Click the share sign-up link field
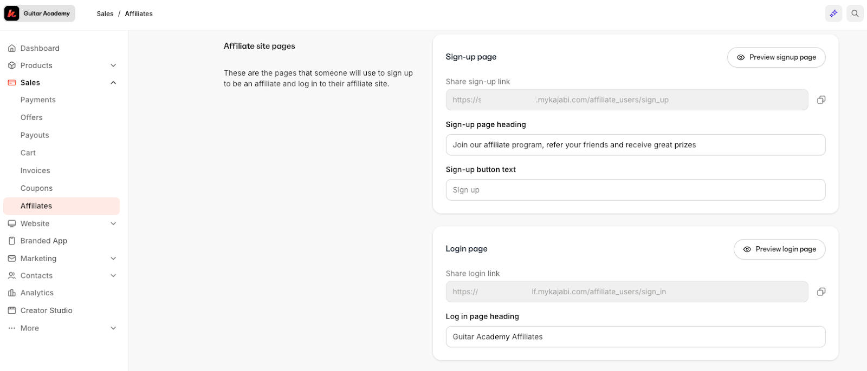The image size is (867, 371). pyautogui.click(x=627, y=100)
